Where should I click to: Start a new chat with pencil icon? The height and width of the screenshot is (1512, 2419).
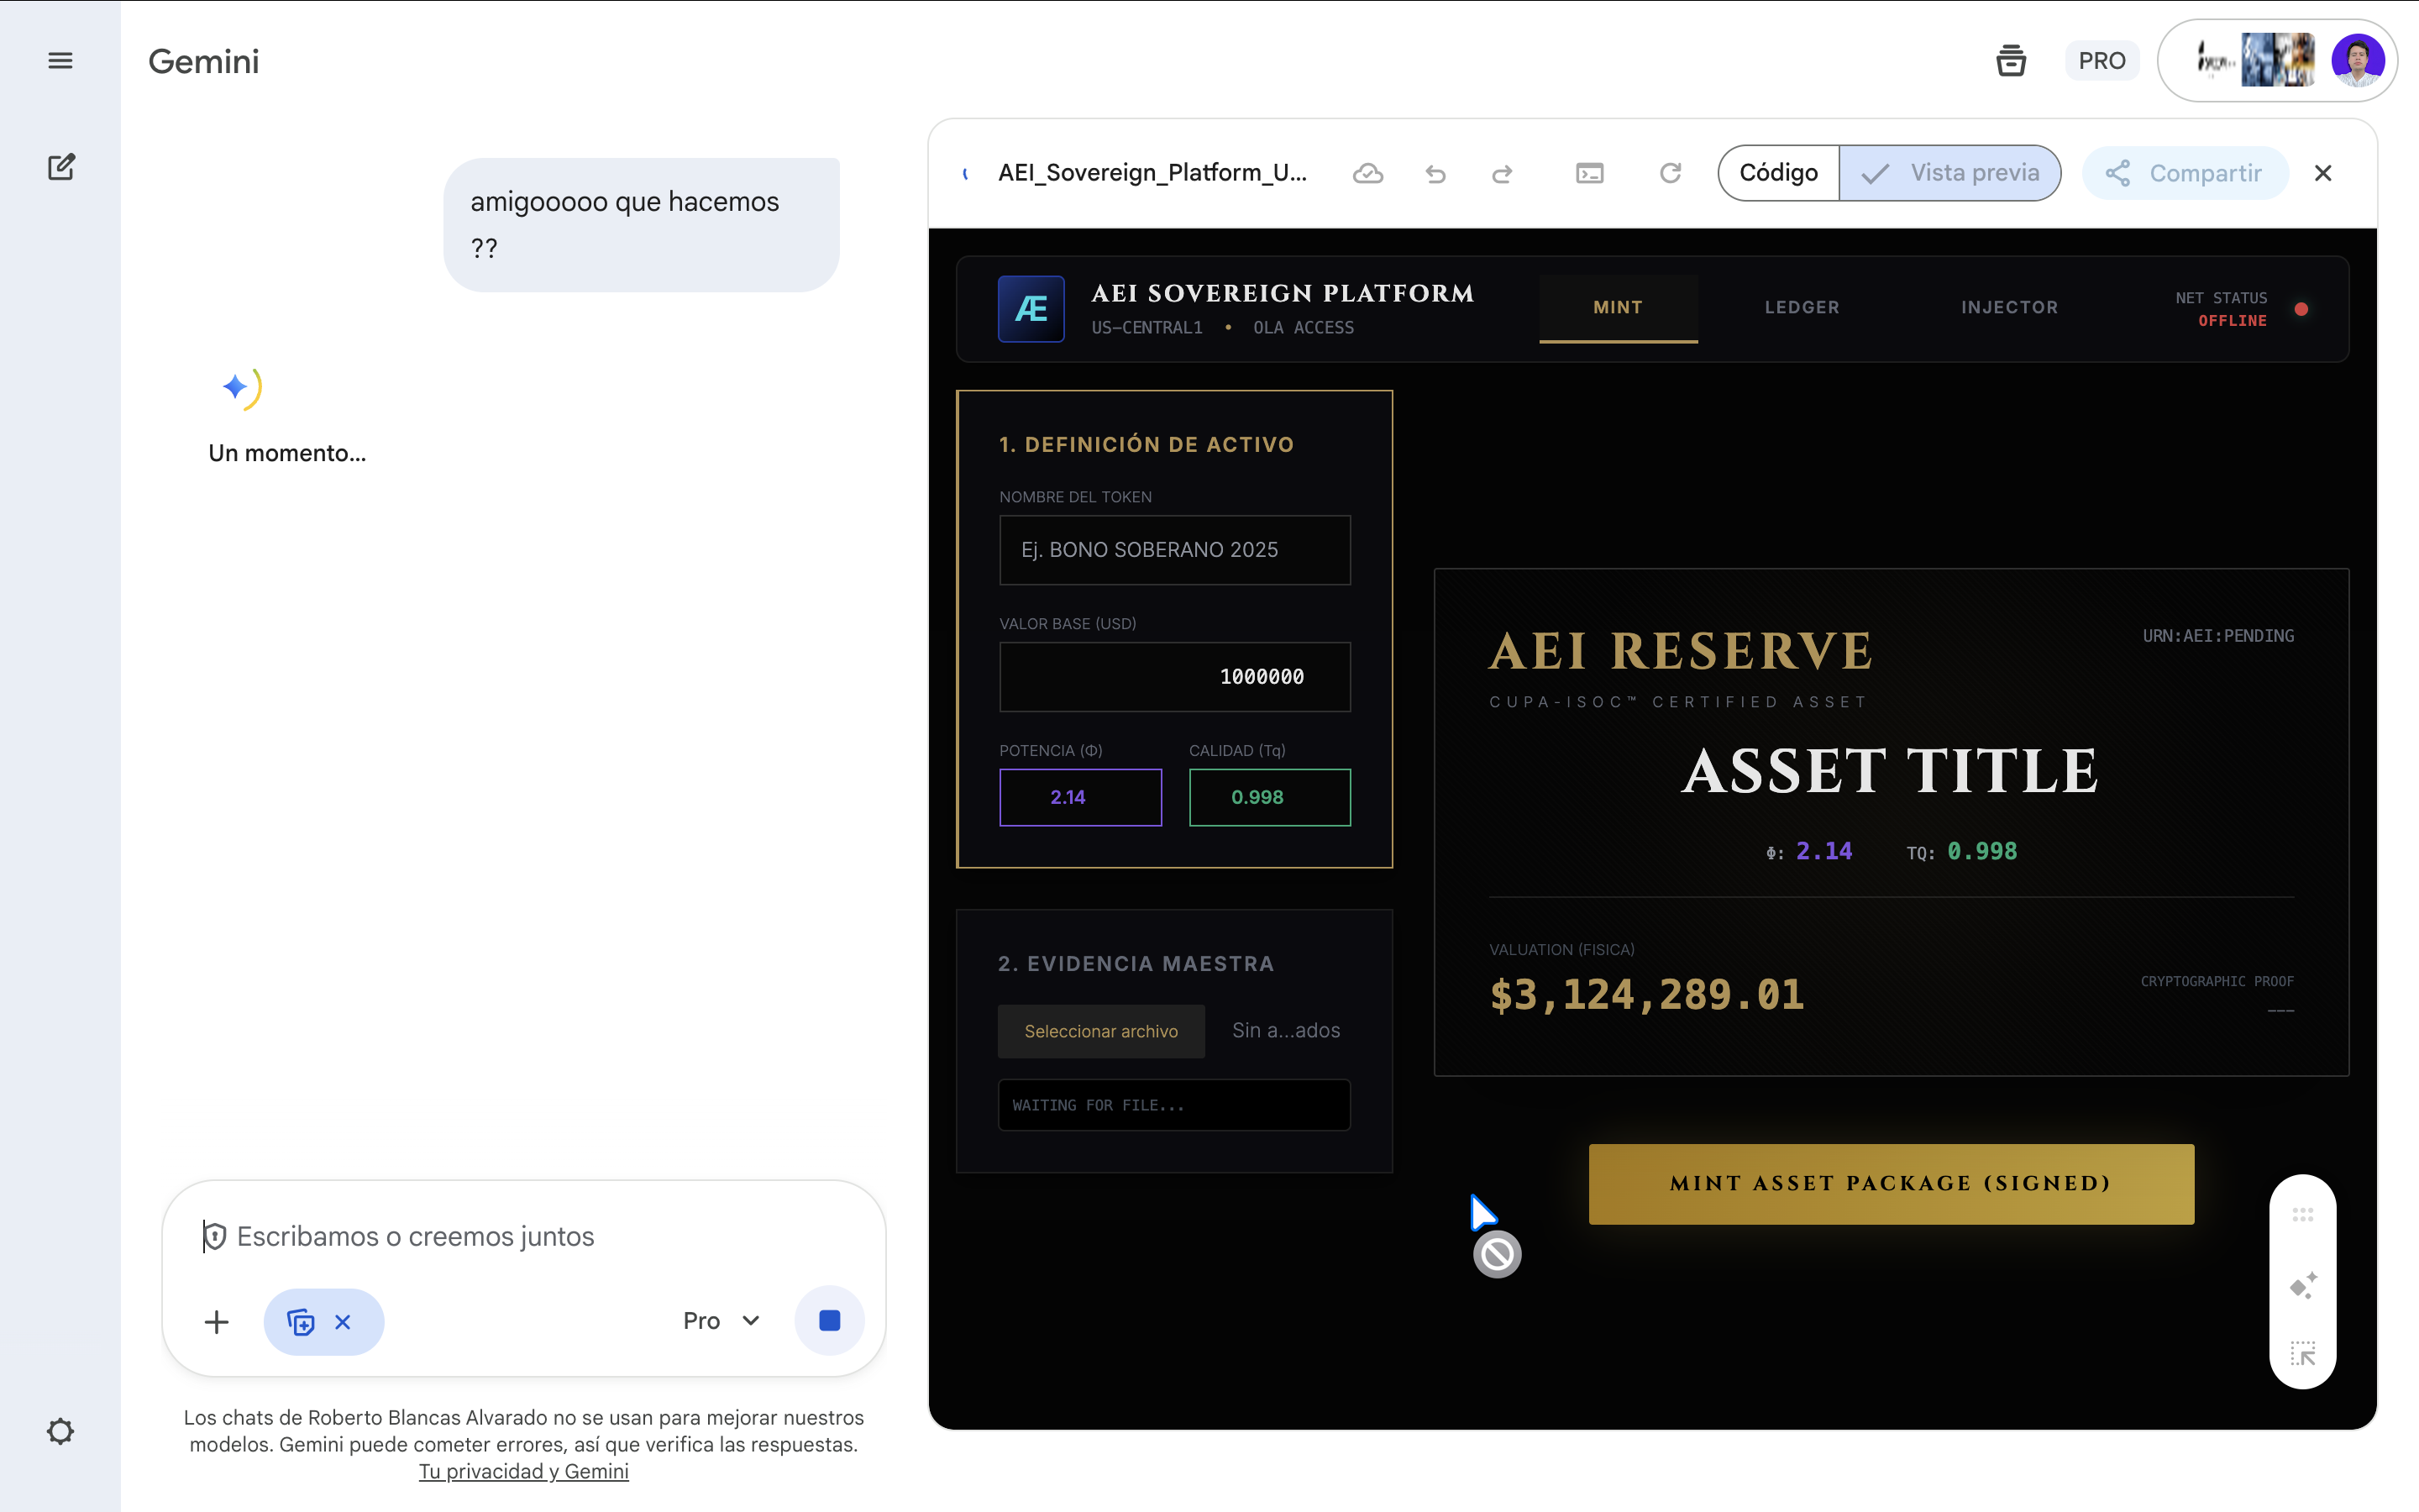click(x=61, y=167)
